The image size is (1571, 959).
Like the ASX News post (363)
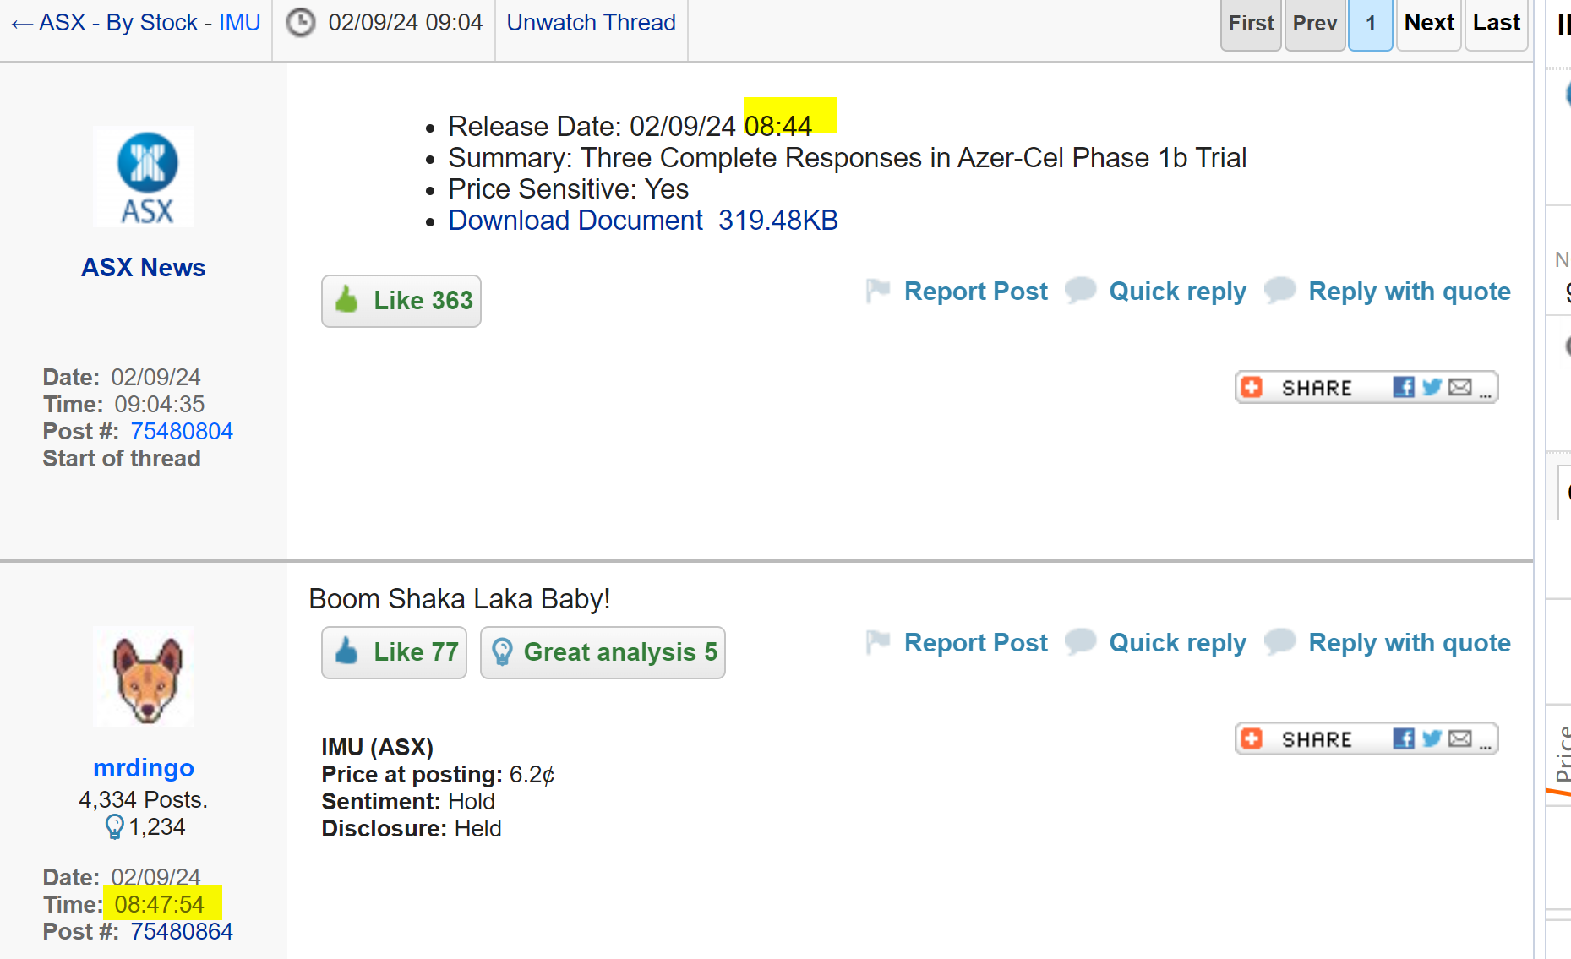click(401, 301)
